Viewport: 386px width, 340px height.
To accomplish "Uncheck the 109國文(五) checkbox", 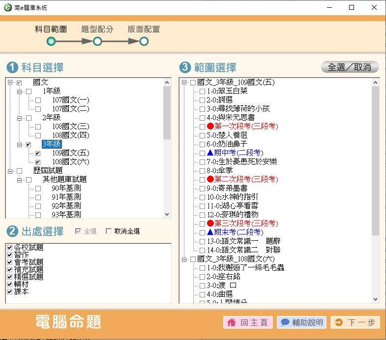I will (x=38, y=154).
